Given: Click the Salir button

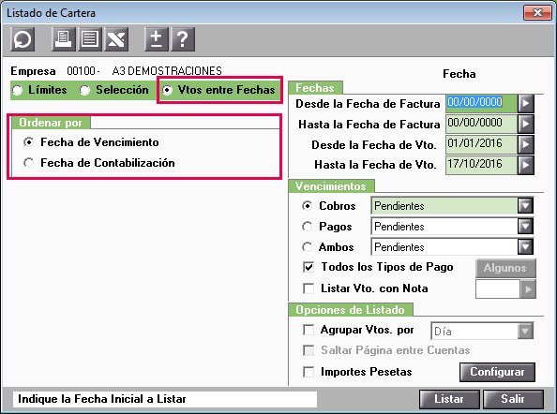Looking at the screenshot, I should click(x=513, y=399).
